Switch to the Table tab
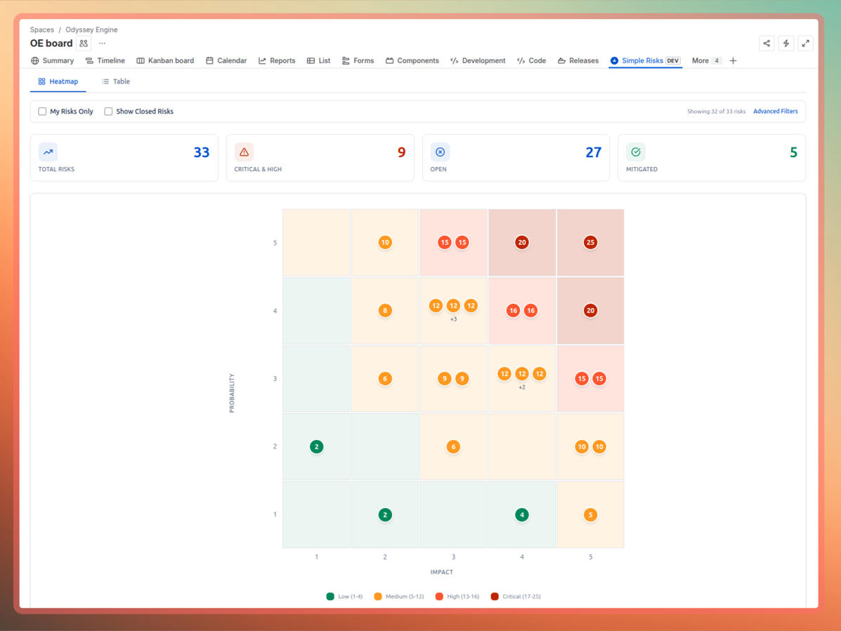The image size is (841, 631). tap(115, 81)
